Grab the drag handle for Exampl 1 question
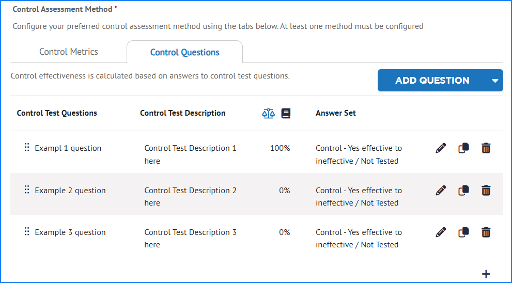 (27, 147)
